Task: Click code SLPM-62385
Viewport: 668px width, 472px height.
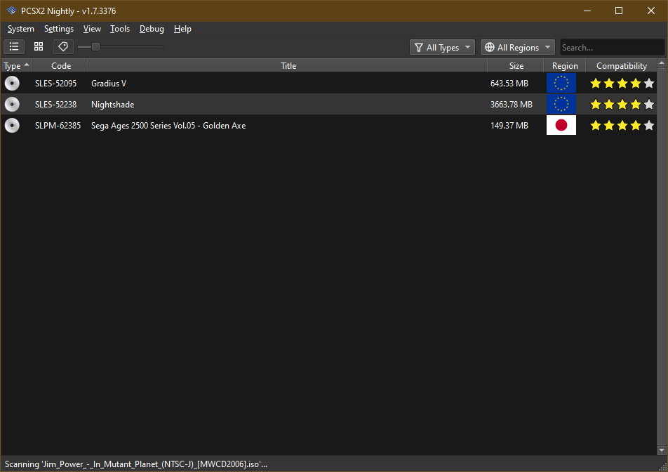Action: click(58, 126)
